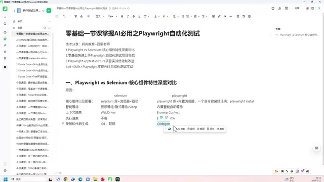Open the favorites star in left rail
Screen dimensions: 324x182
click(x=5, y=52)
